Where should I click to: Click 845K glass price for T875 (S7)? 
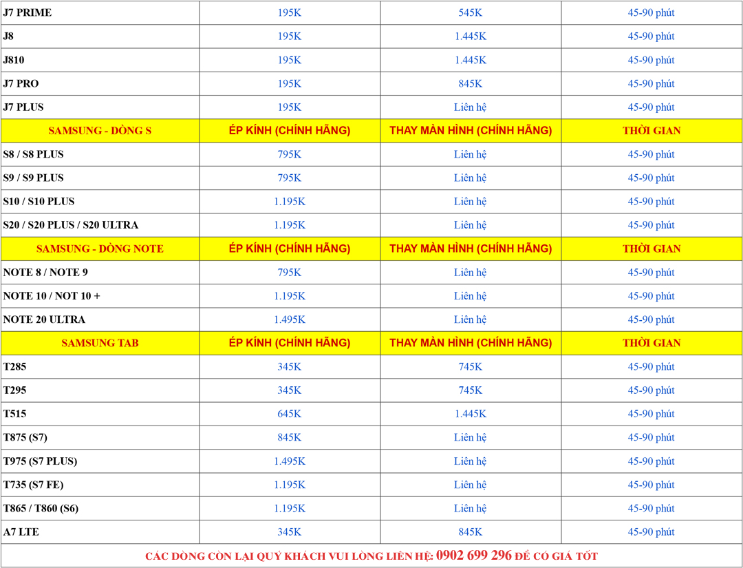tap(289, 438)
